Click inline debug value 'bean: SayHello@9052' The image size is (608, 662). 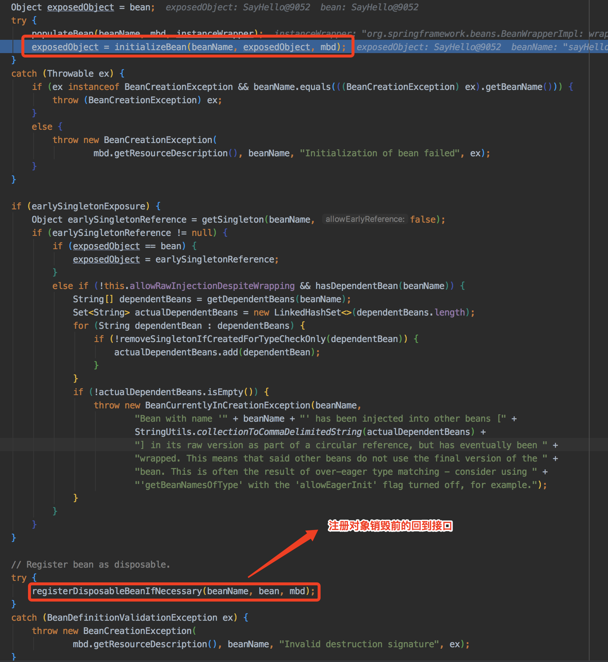tap(369, 7)
